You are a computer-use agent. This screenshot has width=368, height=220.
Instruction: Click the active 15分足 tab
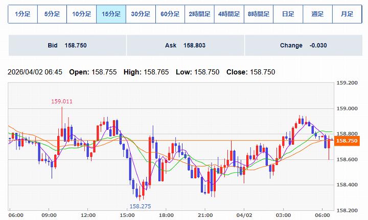tap(111, 14)
